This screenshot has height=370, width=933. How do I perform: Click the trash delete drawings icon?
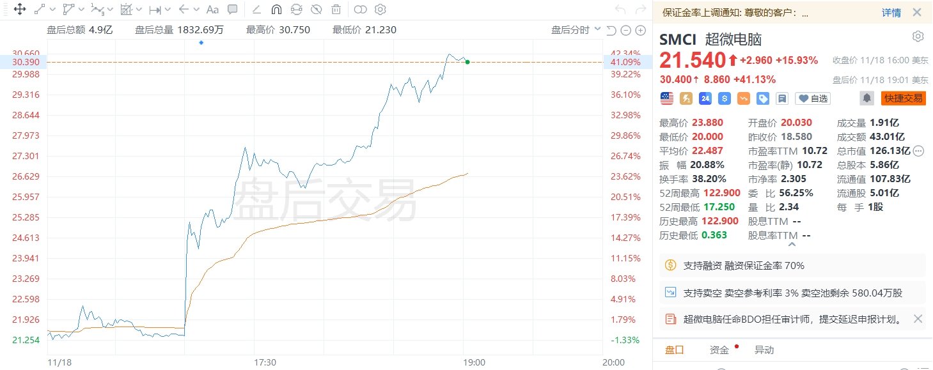(x=336, y=10)
